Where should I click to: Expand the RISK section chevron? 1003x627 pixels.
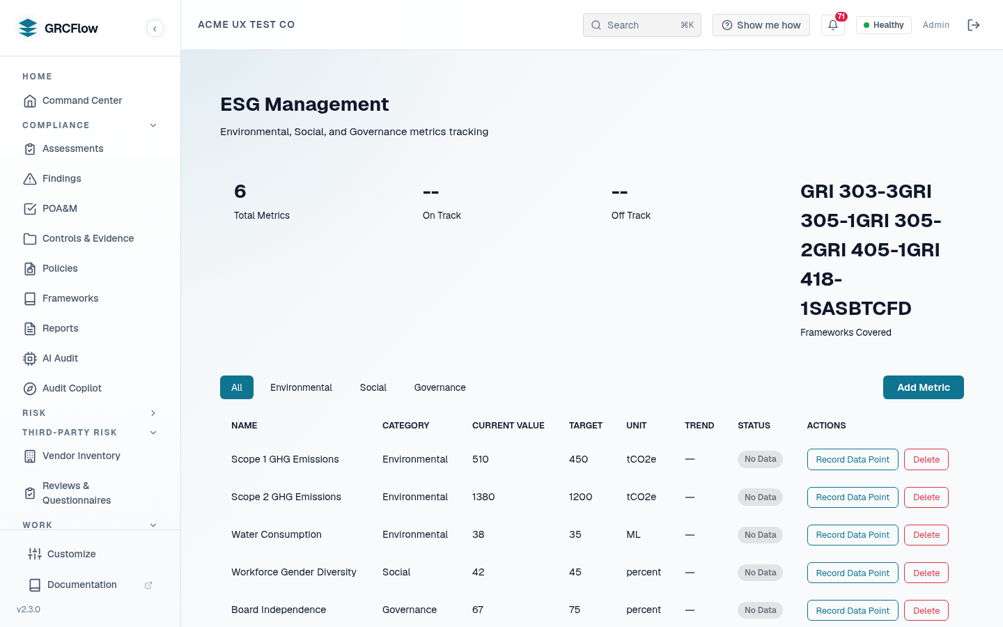click(153, 413)
